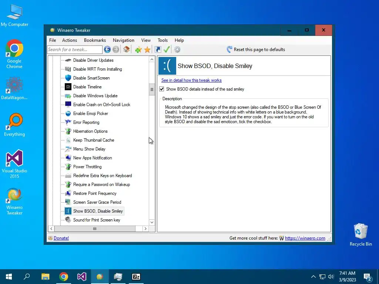379x284 pixels.
Task: Click the Back navigation arrow icon
Action: [x=107, y=50]
